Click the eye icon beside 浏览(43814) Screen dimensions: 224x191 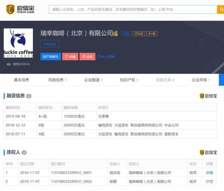(x=9, y=64)
